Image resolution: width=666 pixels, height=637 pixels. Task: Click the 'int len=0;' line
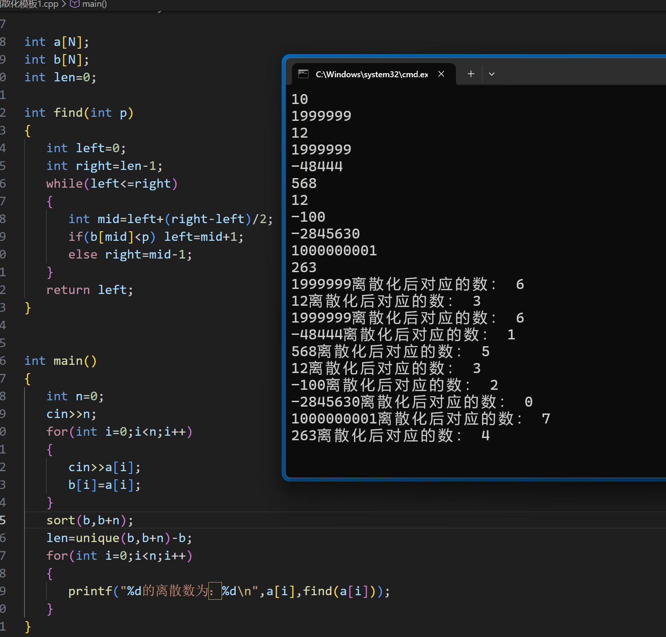(x=61, y=77)
